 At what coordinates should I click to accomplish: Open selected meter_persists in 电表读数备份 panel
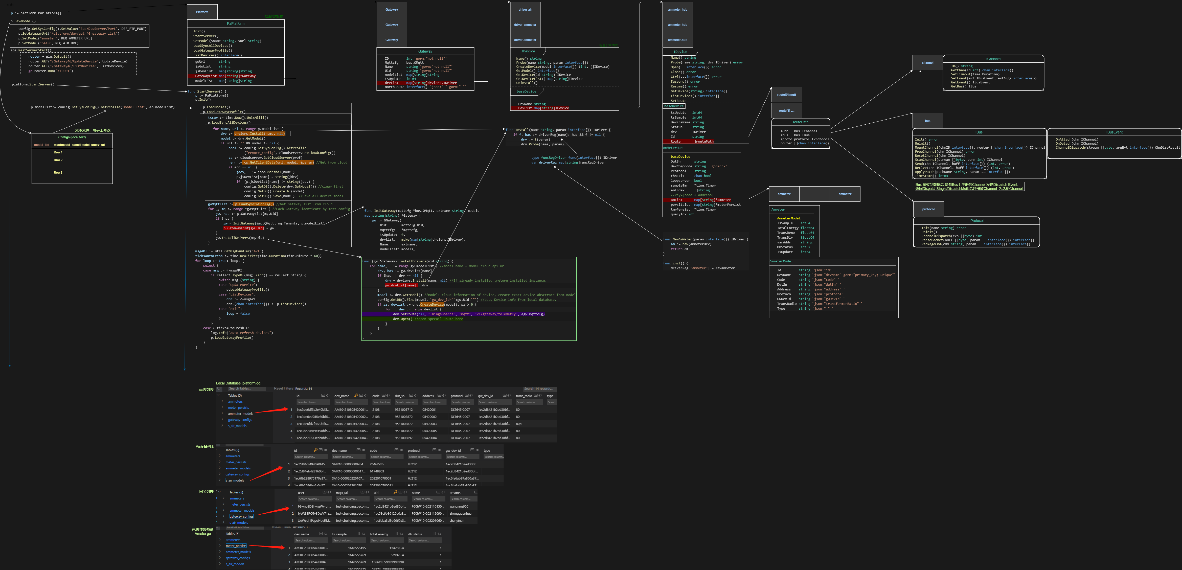click(x=236, y=546)
